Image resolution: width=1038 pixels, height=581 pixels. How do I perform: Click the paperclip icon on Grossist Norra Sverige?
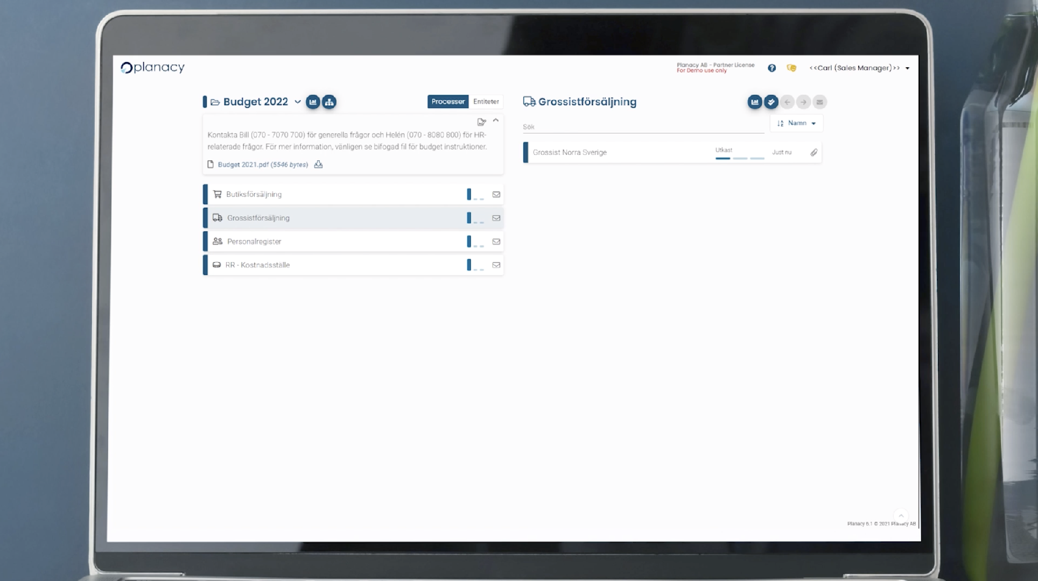(x=814, y=153)
